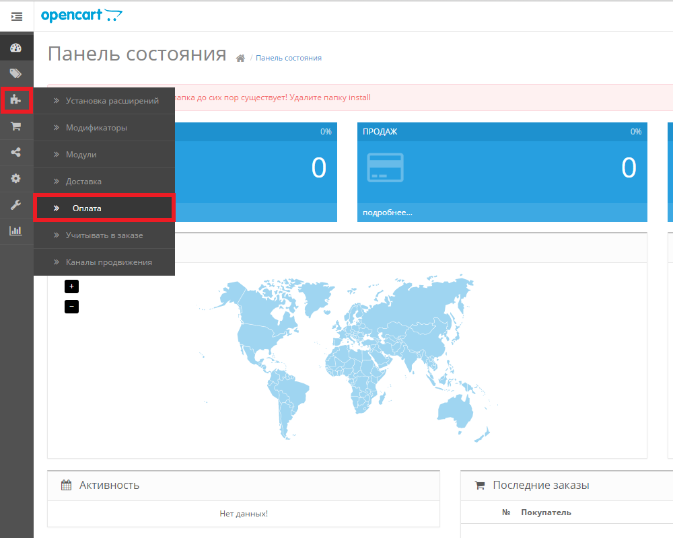This screenshot has width=673, height=538.
Task: Click подробнее link in ПРОДАЖ tile
Action: click(387, 213)
